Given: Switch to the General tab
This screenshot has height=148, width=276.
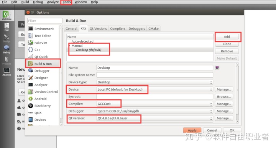Looking at the screenshot, I should 71,28.
